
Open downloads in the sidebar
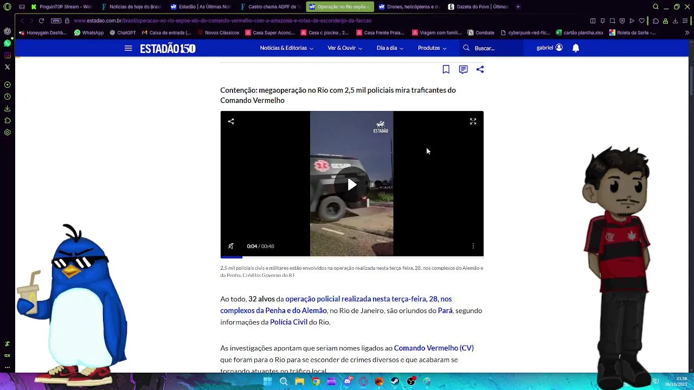click(7, 108)
